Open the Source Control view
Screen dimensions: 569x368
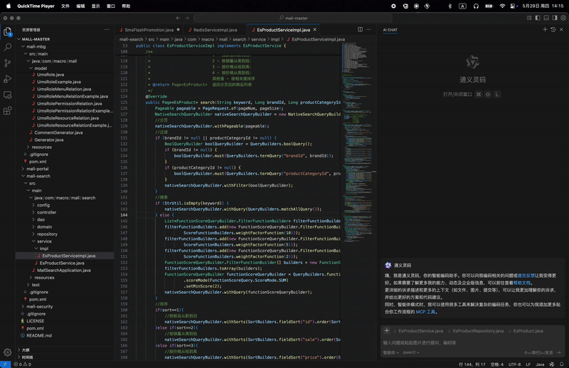8,63
